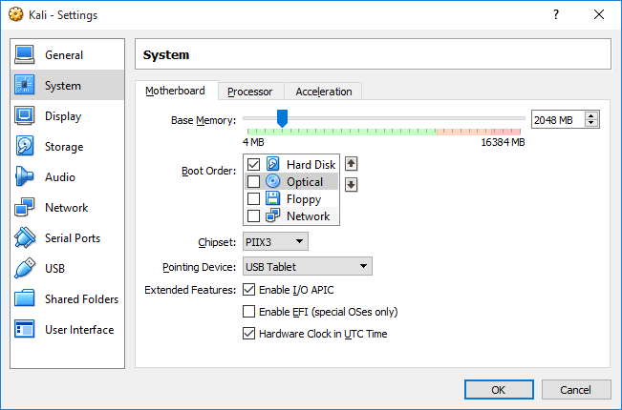Close the Kali Settings dialog
Image resolution: width=622 pixels, height=410 pixels.
599,14
